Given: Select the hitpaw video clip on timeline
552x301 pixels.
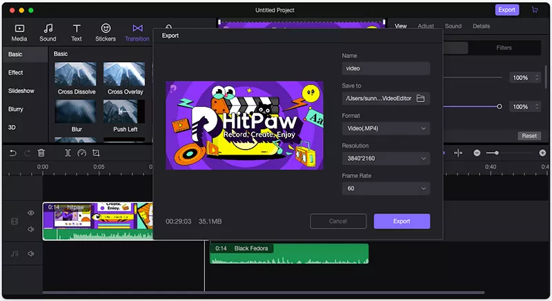Looking at the screenshot, I should [98, 221].
